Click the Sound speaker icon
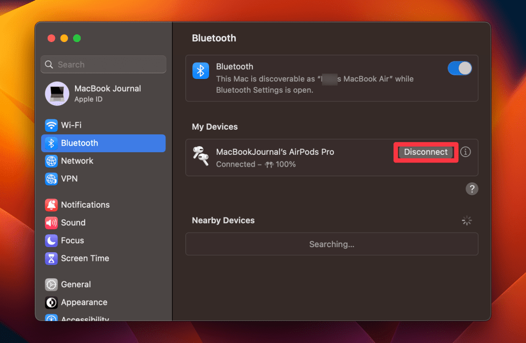The height and width of the screenshot is (343, 526). coord(51,223)
